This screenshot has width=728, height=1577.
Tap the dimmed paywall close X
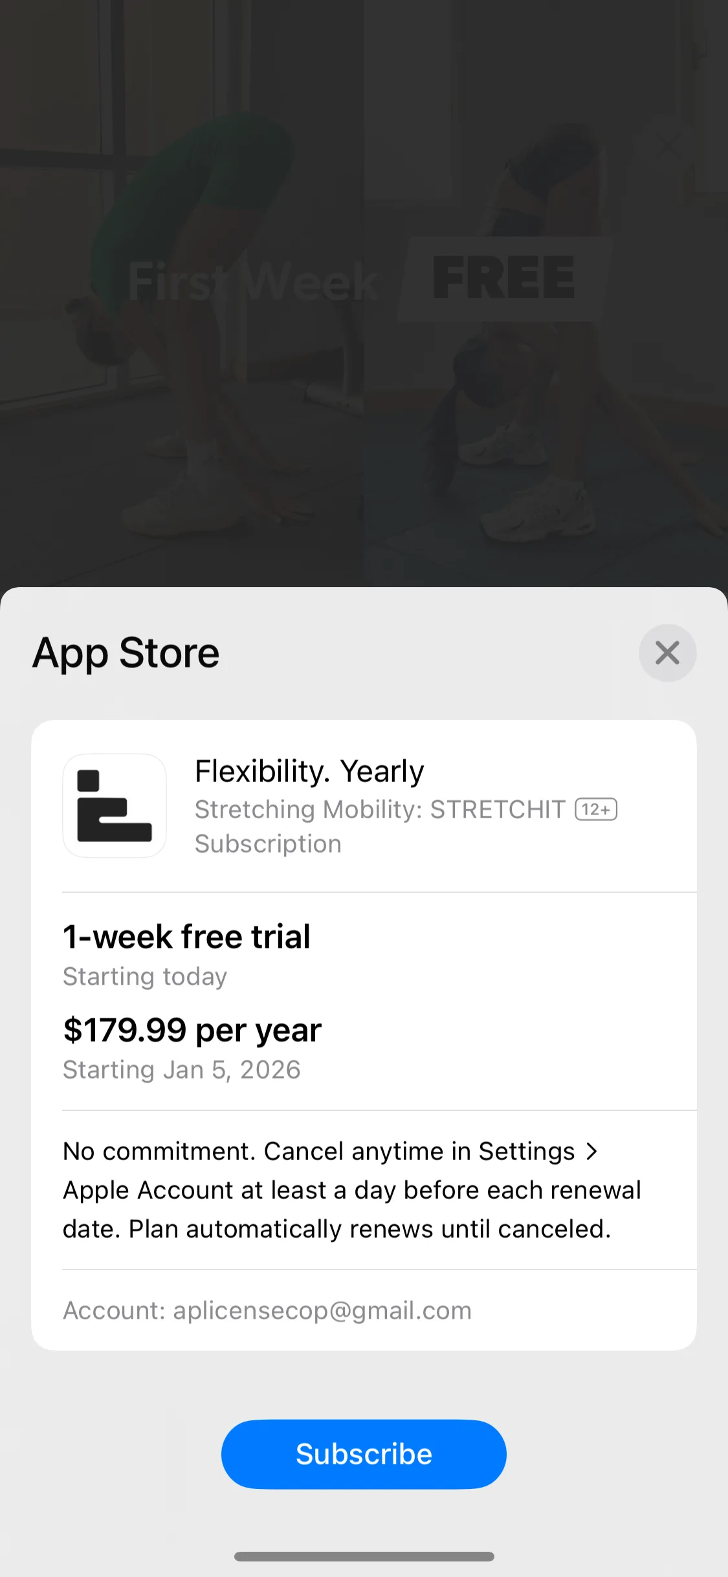[x=668, y=145]
